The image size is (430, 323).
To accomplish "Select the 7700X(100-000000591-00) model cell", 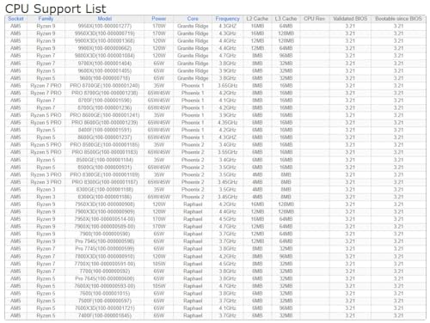I will 105,264.
